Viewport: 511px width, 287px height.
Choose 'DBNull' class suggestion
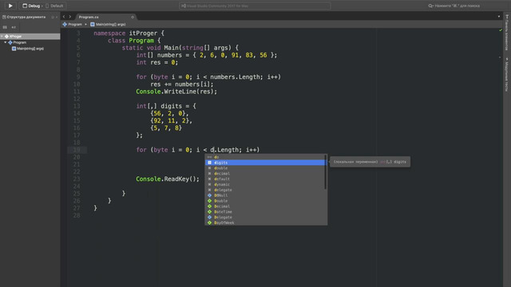265,195
